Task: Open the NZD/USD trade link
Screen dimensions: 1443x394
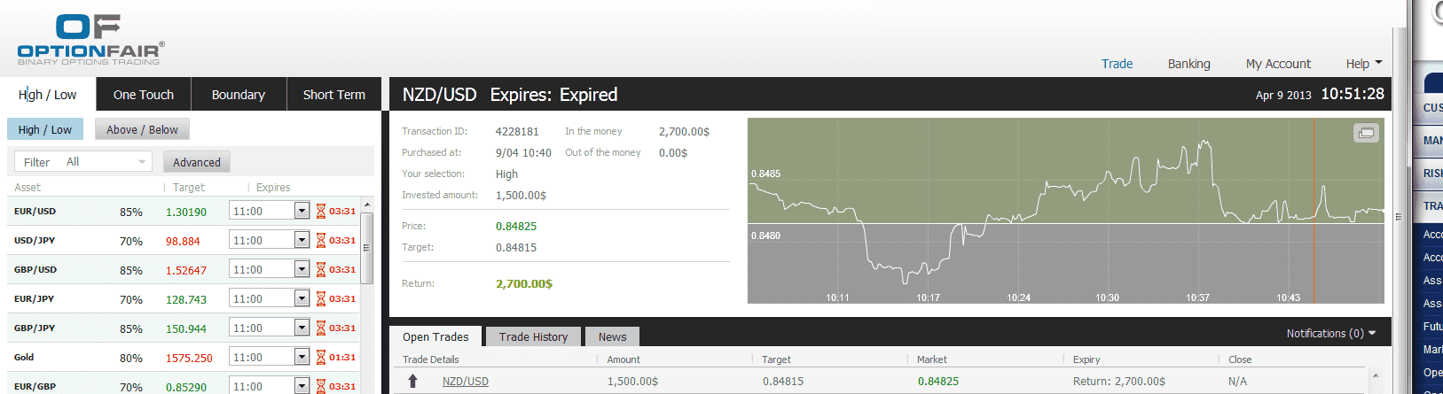Action: 466,382
